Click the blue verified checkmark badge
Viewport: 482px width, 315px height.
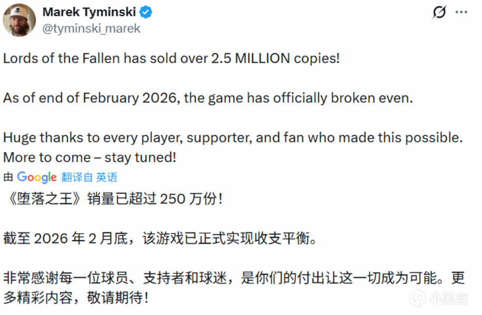[146, 12]
